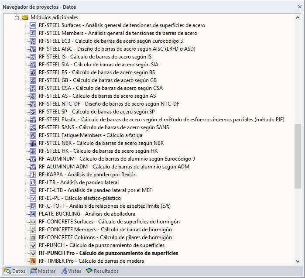Click the RF-STEEL Plastic module icon
Image resolution: width=305 pixels, height=278 pixels.
pyautogui.click(x=33, y=120)
